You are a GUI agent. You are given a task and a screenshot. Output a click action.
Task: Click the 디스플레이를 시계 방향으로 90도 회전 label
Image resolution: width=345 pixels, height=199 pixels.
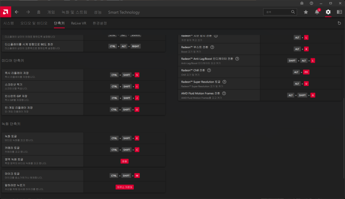tap(29, 44)
